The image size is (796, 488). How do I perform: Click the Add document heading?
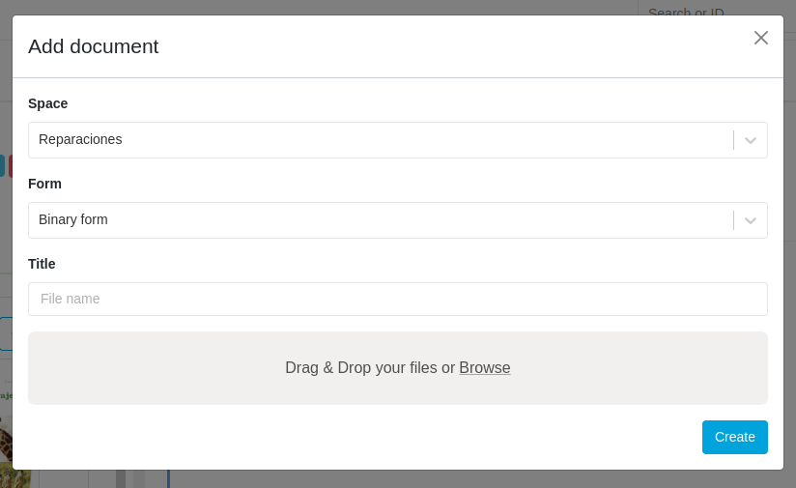pyautogui.click(x=94, y=46)
